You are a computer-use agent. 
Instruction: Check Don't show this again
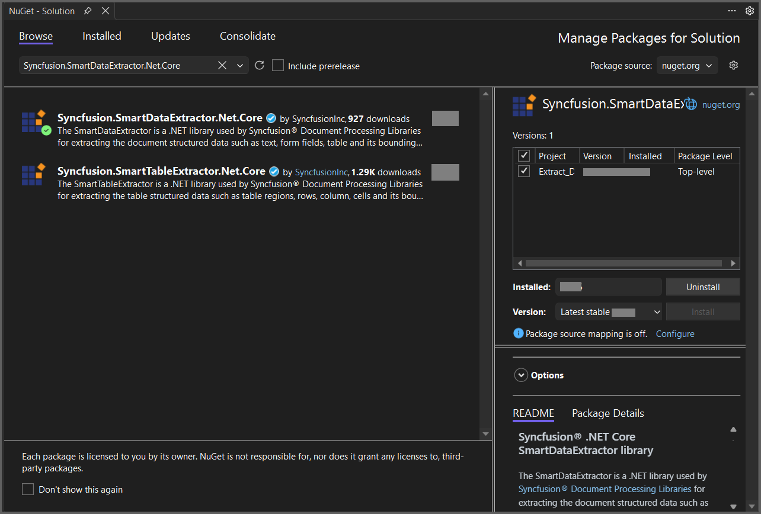click(28, 489)
